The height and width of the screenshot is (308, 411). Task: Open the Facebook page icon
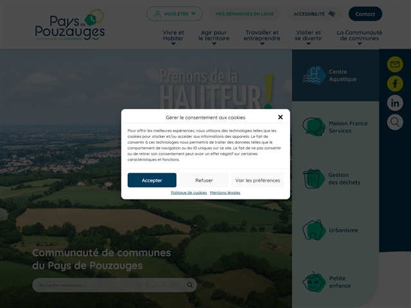point(395,83)
